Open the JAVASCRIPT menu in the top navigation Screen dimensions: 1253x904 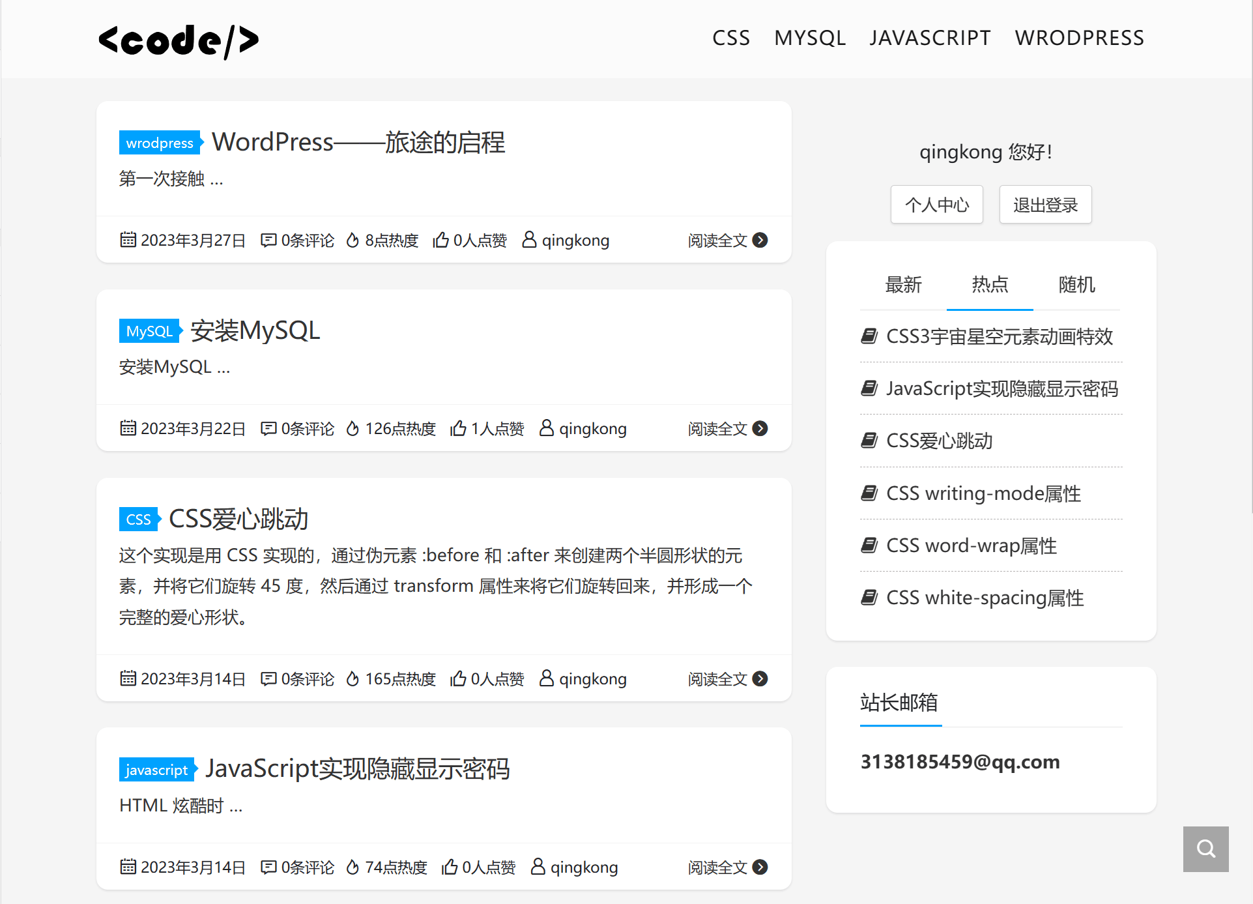coord(929,38)
